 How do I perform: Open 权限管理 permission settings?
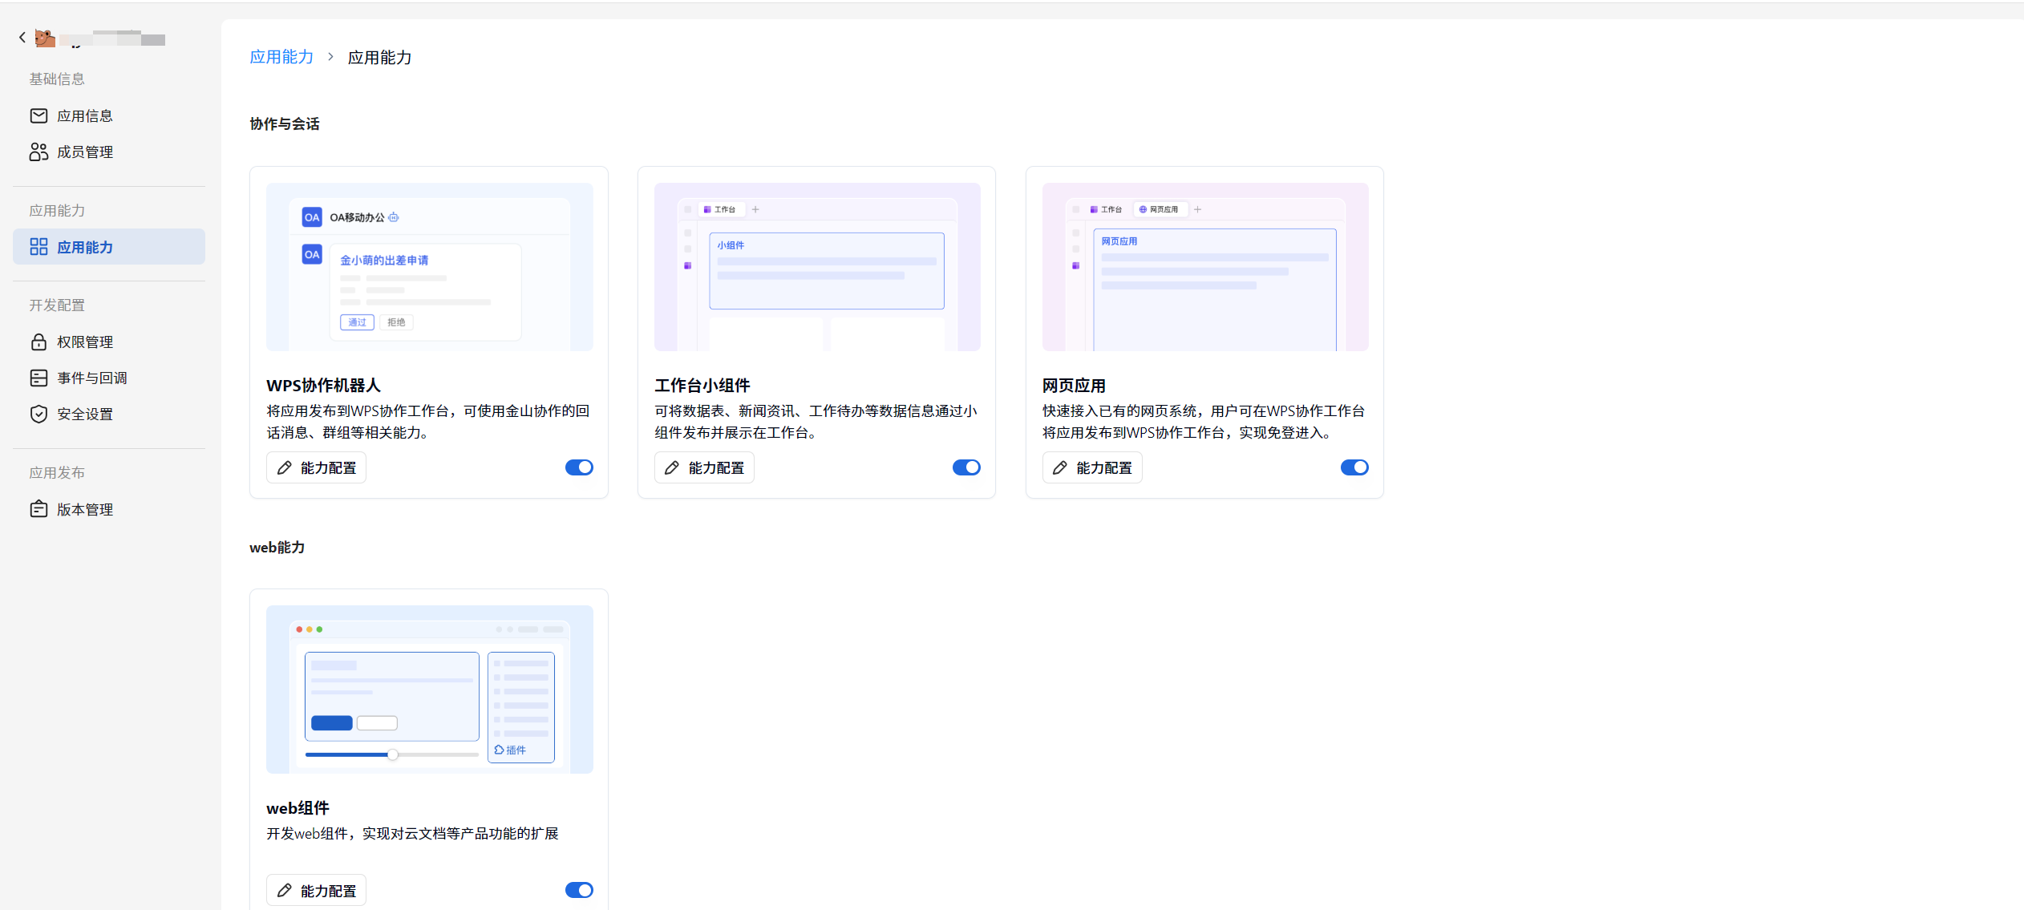pyautogui.click(x=85, y=341)
